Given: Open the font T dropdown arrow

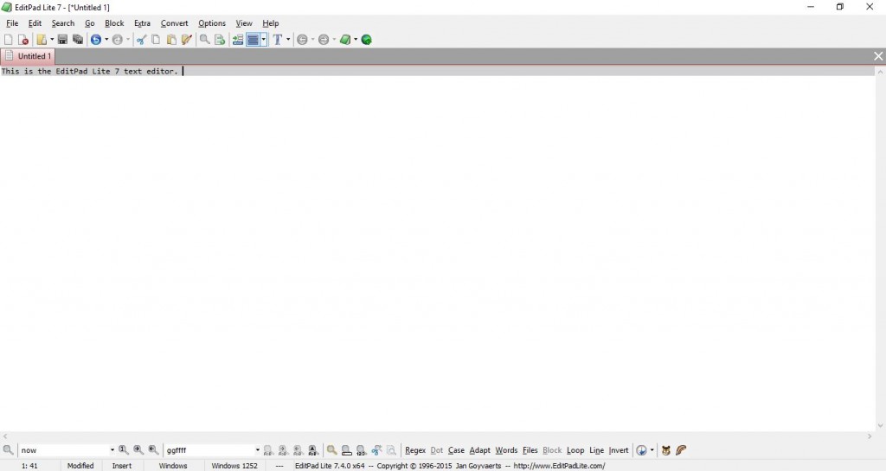Looking at the screenshot, I should [x=288, y=40].
